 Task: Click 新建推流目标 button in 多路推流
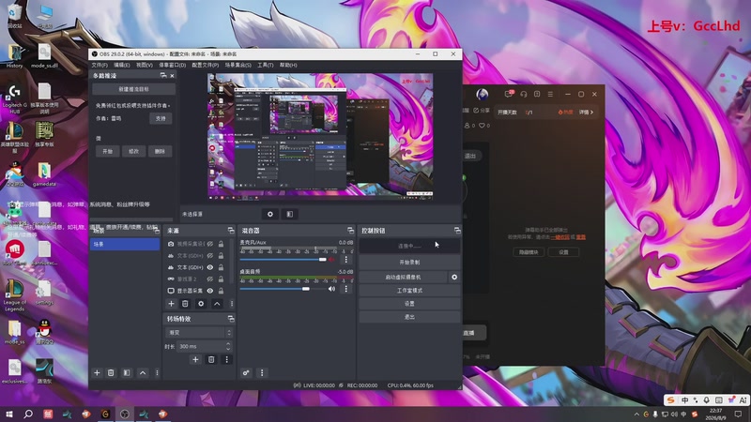(133, 89)
